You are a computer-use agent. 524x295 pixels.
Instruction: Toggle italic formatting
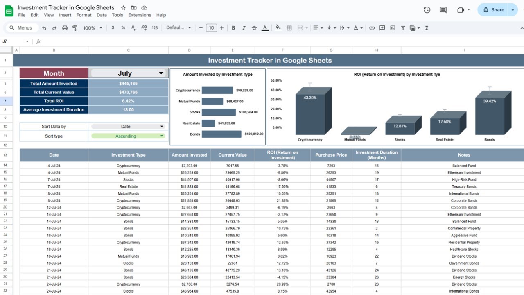244,28
